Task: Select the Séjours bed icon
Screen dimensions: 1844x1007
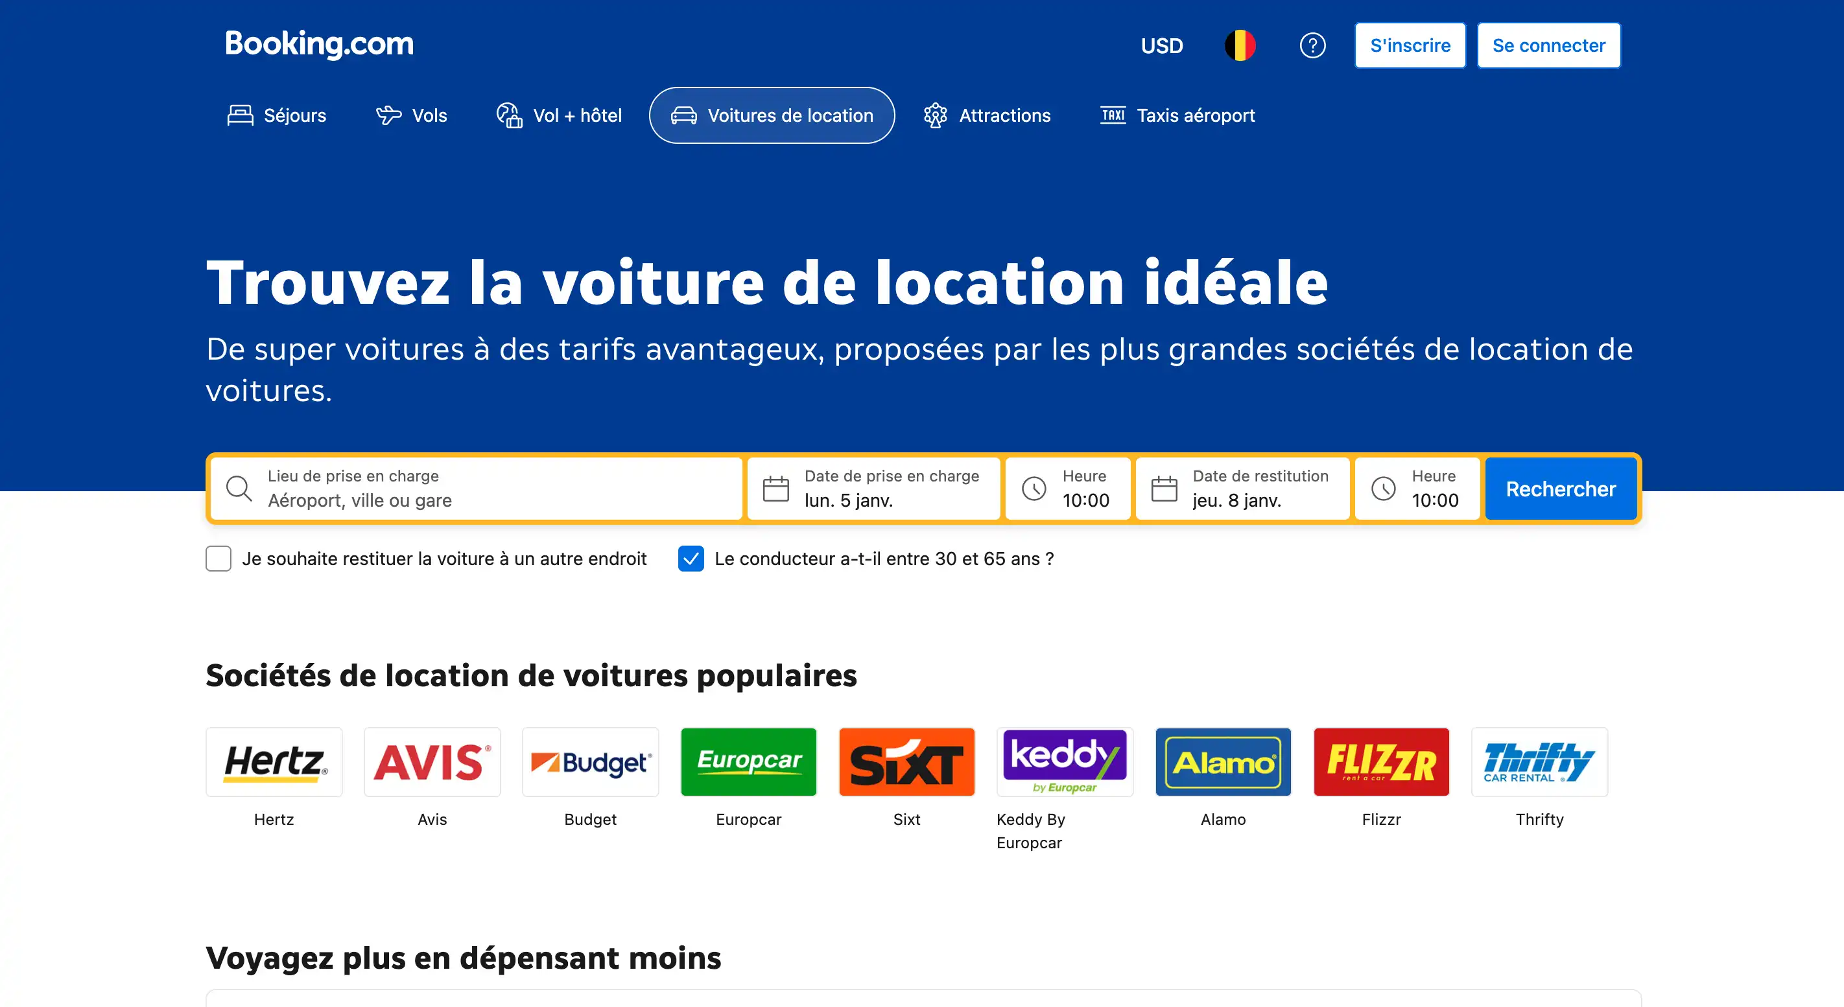Action: [x=240, y=115]
